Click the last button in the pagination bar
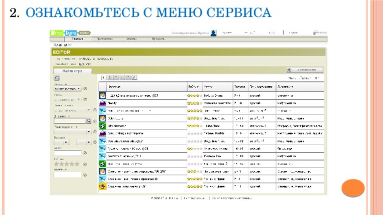The width and height of the screenshot is (383, 215). click(135, 78)
